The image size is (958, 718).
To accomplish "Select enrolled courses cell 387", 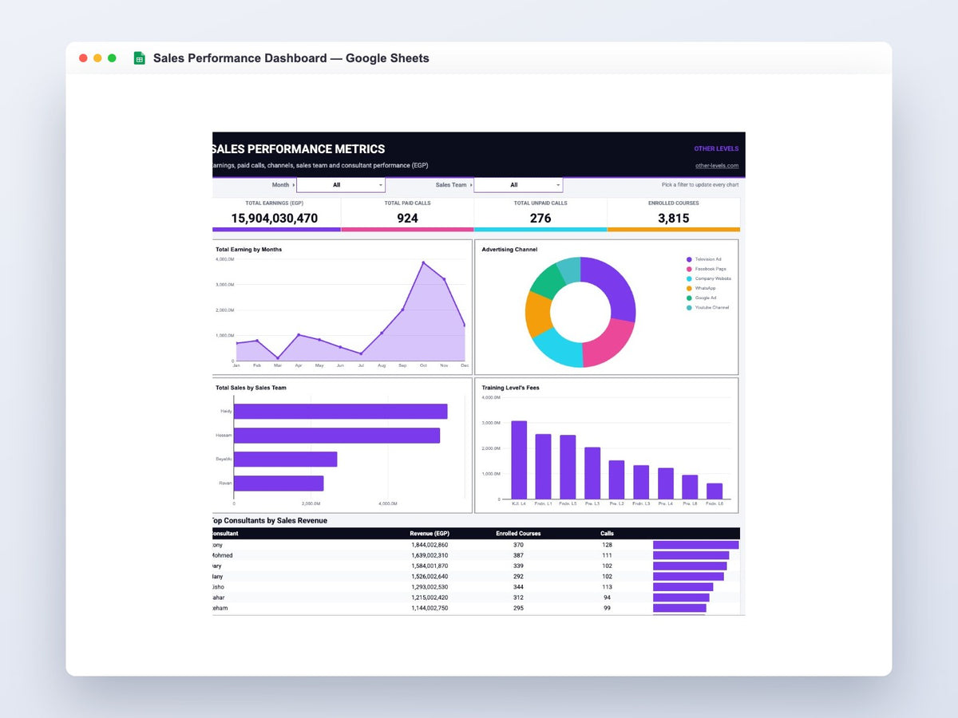I will coord(518,555).
